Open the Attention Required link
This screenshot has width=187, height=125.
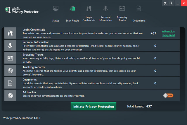point(169,33)
